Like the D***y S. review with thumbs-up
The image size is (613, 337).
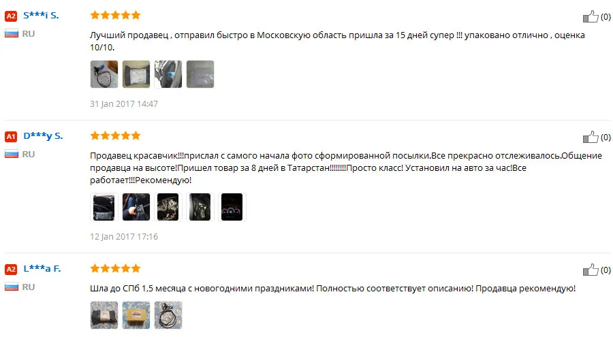(x=591, y=137)
